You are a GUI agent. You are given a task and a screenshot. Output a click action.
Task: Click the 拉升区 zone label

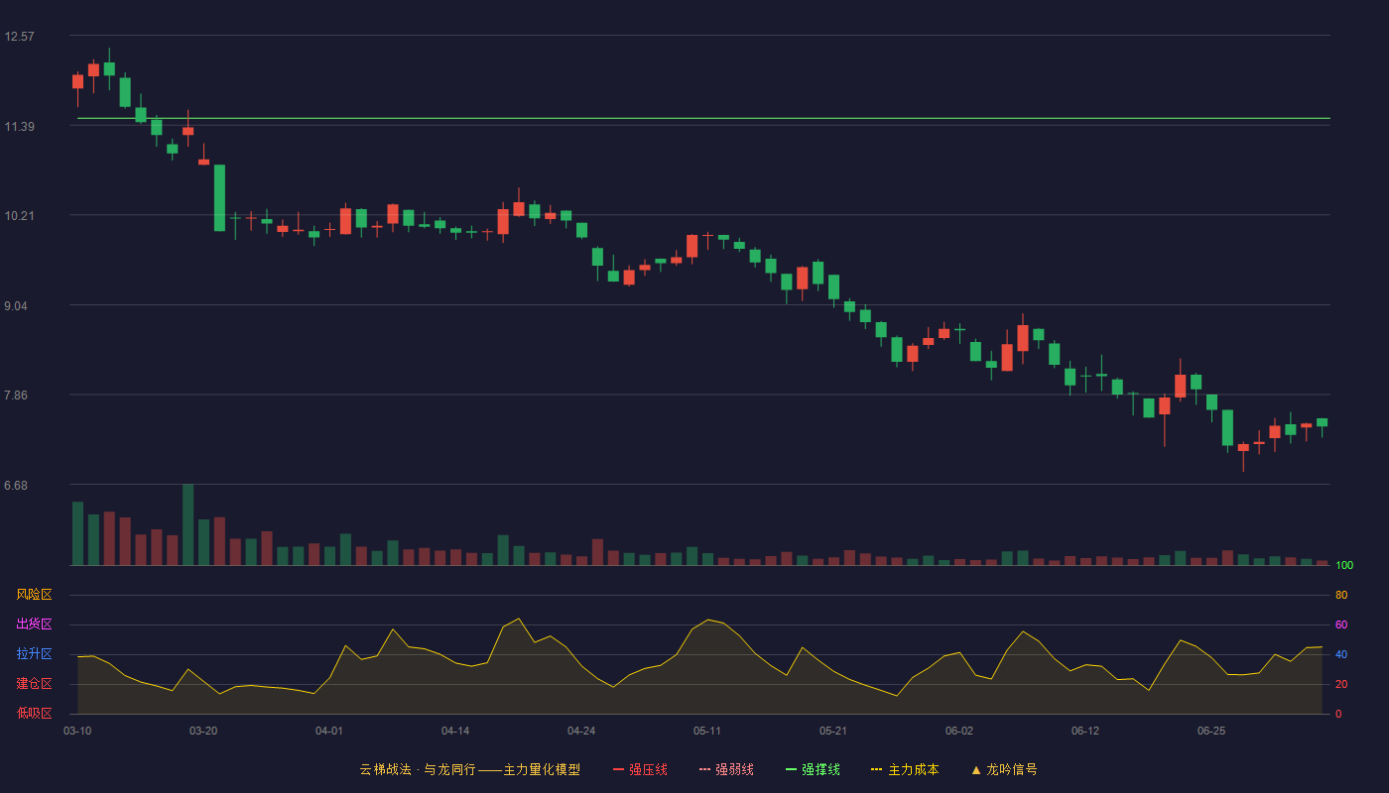(x=34, y=654)
